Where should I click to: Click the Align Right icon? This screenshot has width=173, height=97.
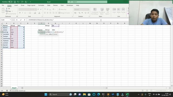tap(50, 13)
